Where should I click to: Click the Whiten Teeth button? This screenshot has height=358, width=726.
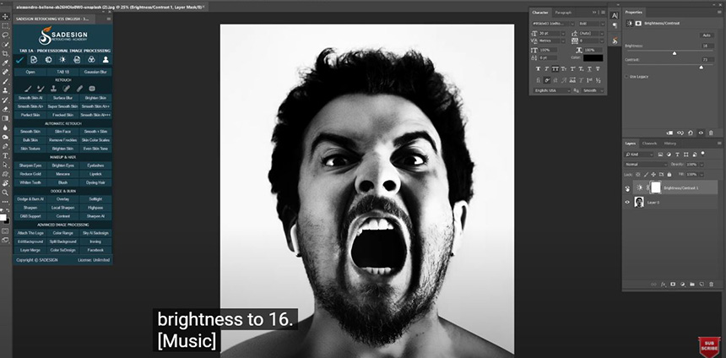(x=30, y=182)
